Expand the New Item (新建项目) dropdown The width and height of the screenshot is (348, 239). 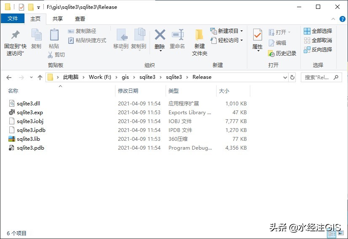[242, 31]
